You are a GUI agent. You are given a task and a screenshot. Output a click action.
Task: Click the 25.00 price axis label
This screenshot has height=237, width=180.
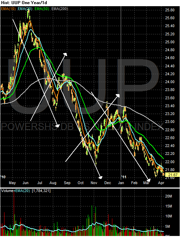coord(170,42)
